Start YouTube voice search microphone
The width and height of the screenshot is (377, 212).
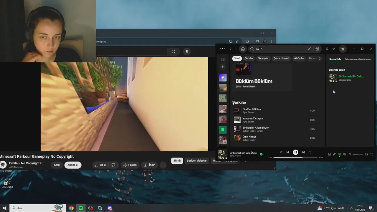pyautogui.click(x=187, y=52)
